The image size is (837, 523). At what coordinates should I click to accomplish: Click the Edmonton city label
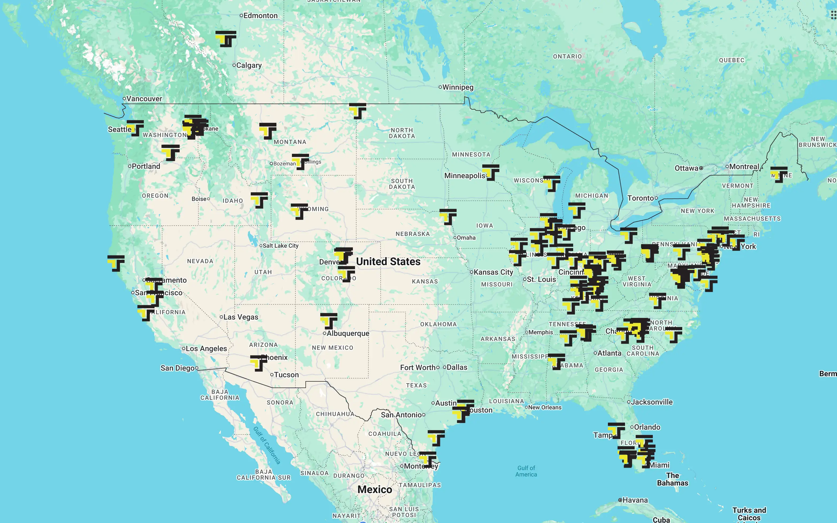[x=260, y=16]
